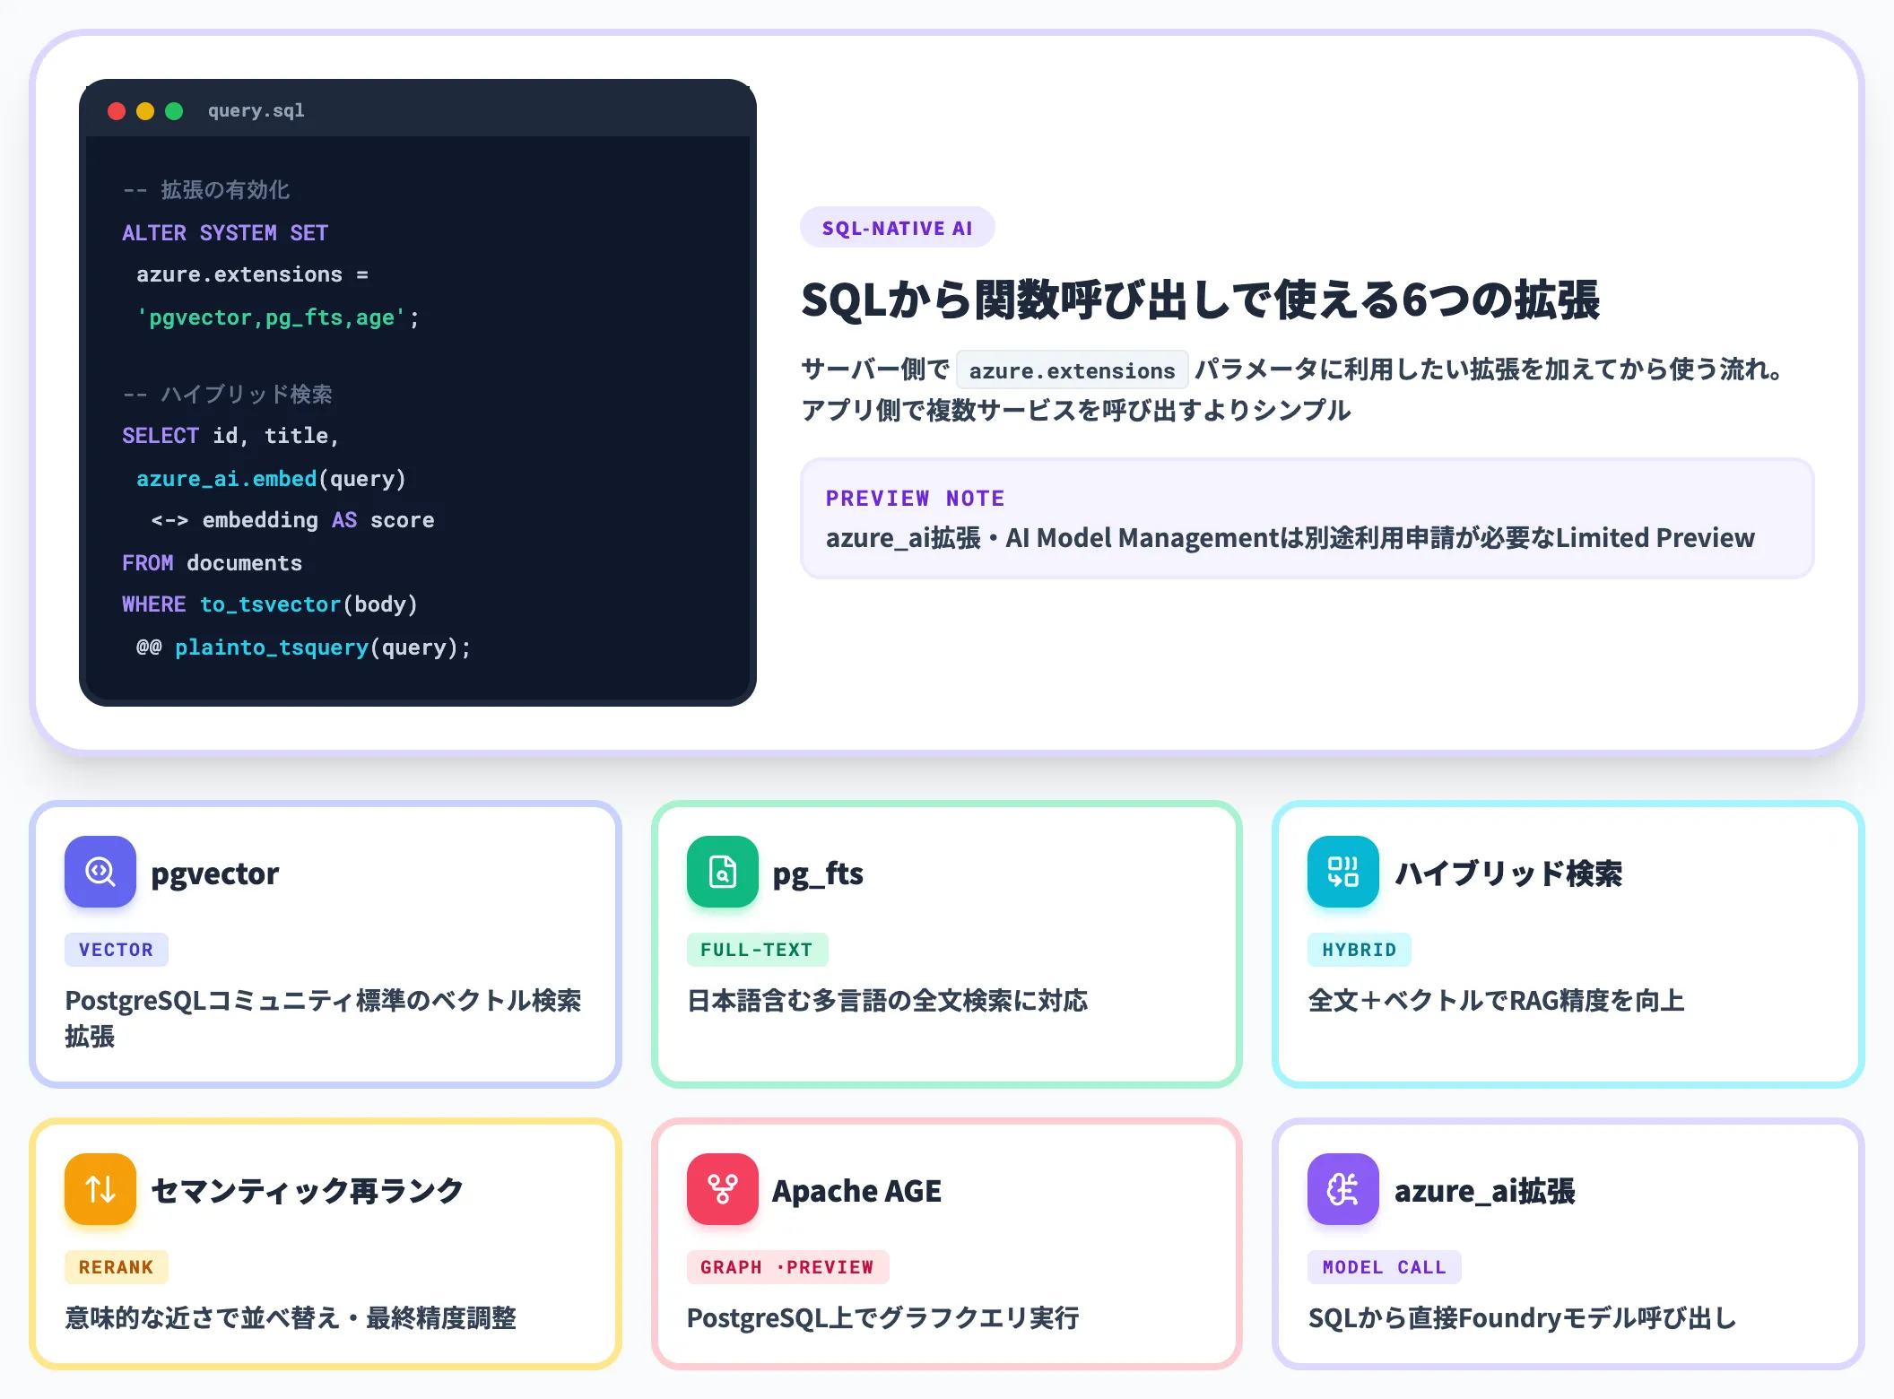Click the ALTER SYSTEM SET code line

[x=225, y=233]
